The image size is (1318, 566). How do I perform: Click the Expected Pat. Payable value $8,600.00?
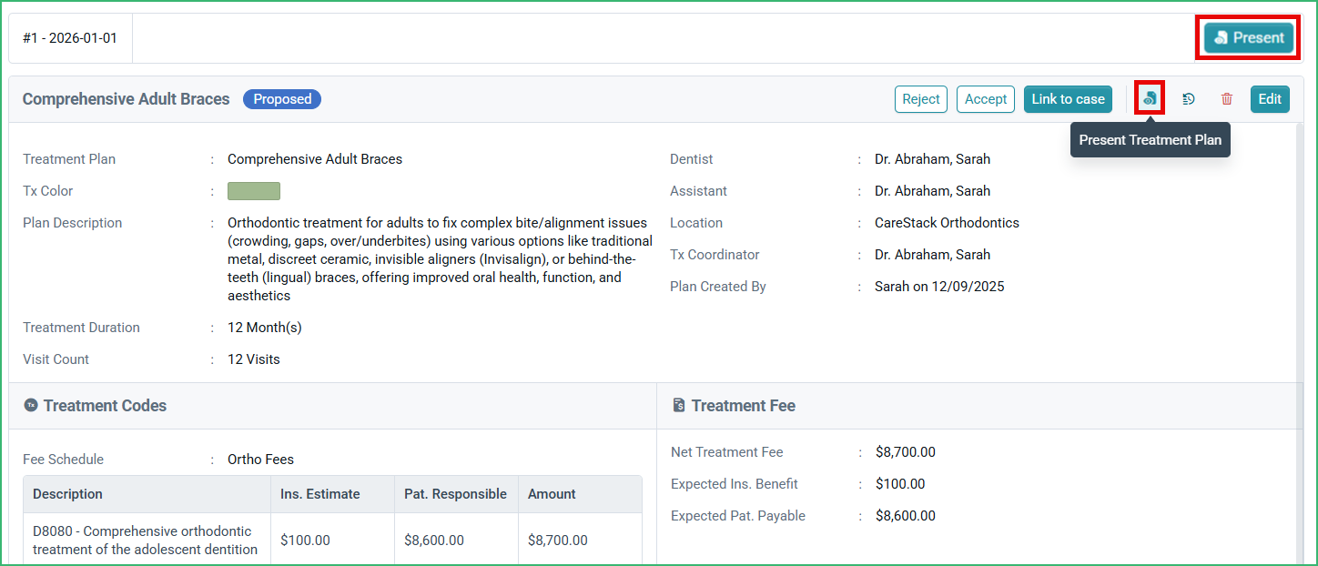pyautogui.click(x=906, y=516)
